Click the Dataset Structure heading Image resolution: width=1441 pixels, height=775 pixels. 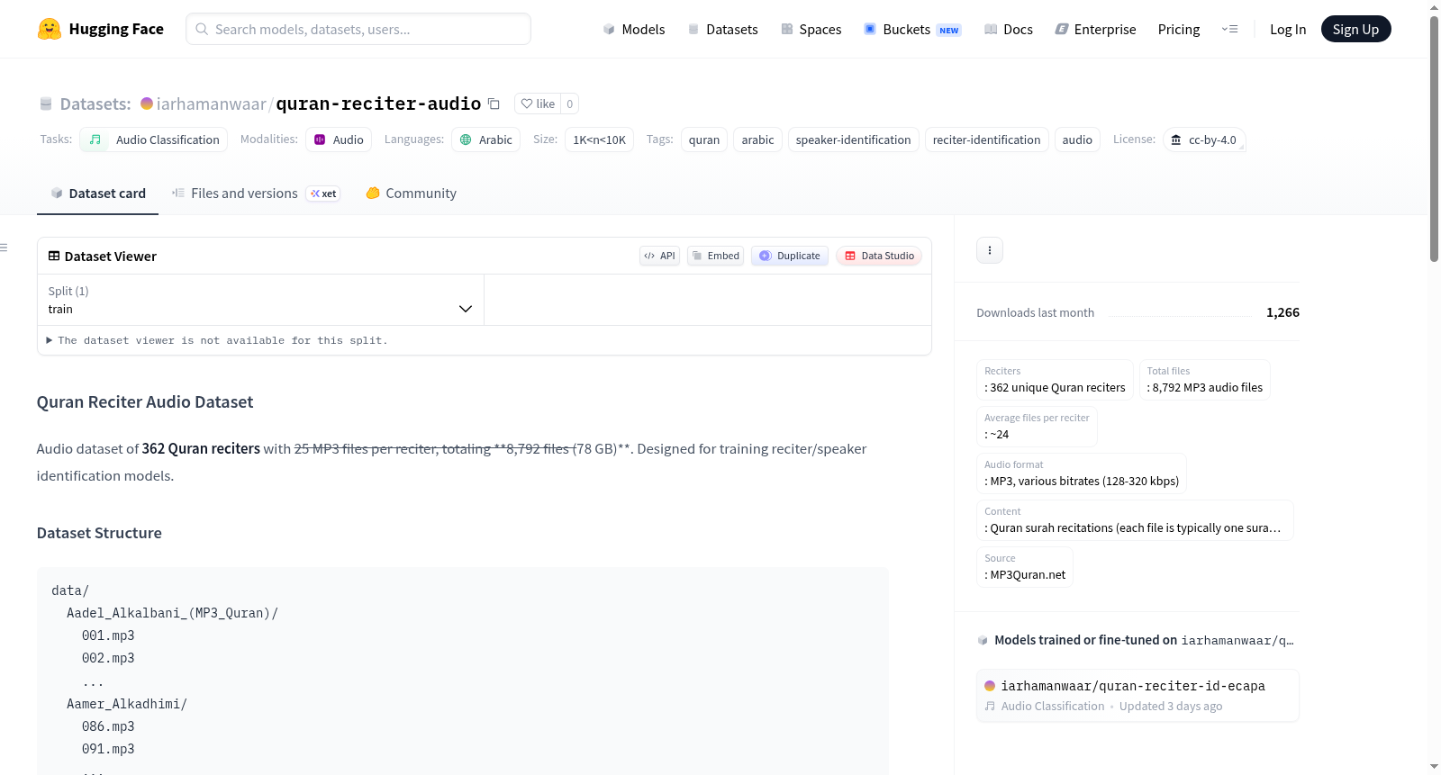coord(99,533)
